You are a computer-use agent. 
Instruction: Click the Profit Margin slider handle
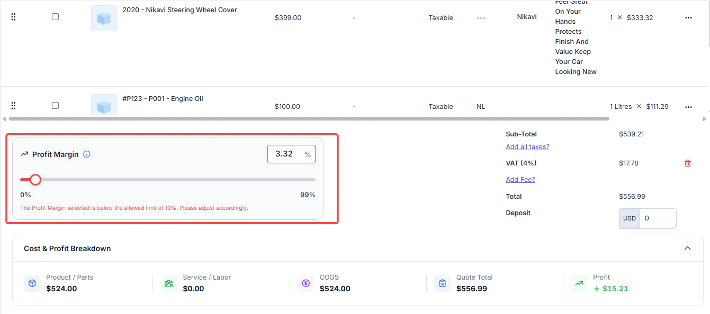pyautogui.click(x=35, y=180)
